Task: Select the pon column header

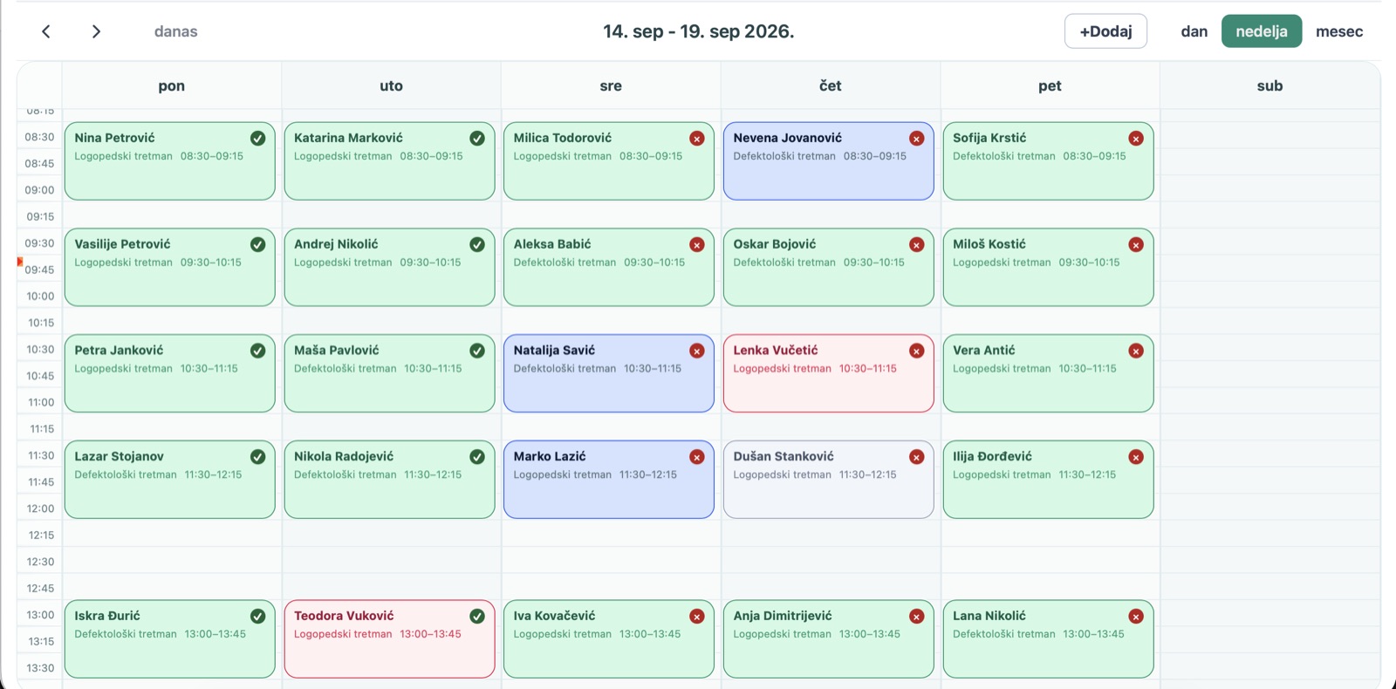Action: pos(172,85)
